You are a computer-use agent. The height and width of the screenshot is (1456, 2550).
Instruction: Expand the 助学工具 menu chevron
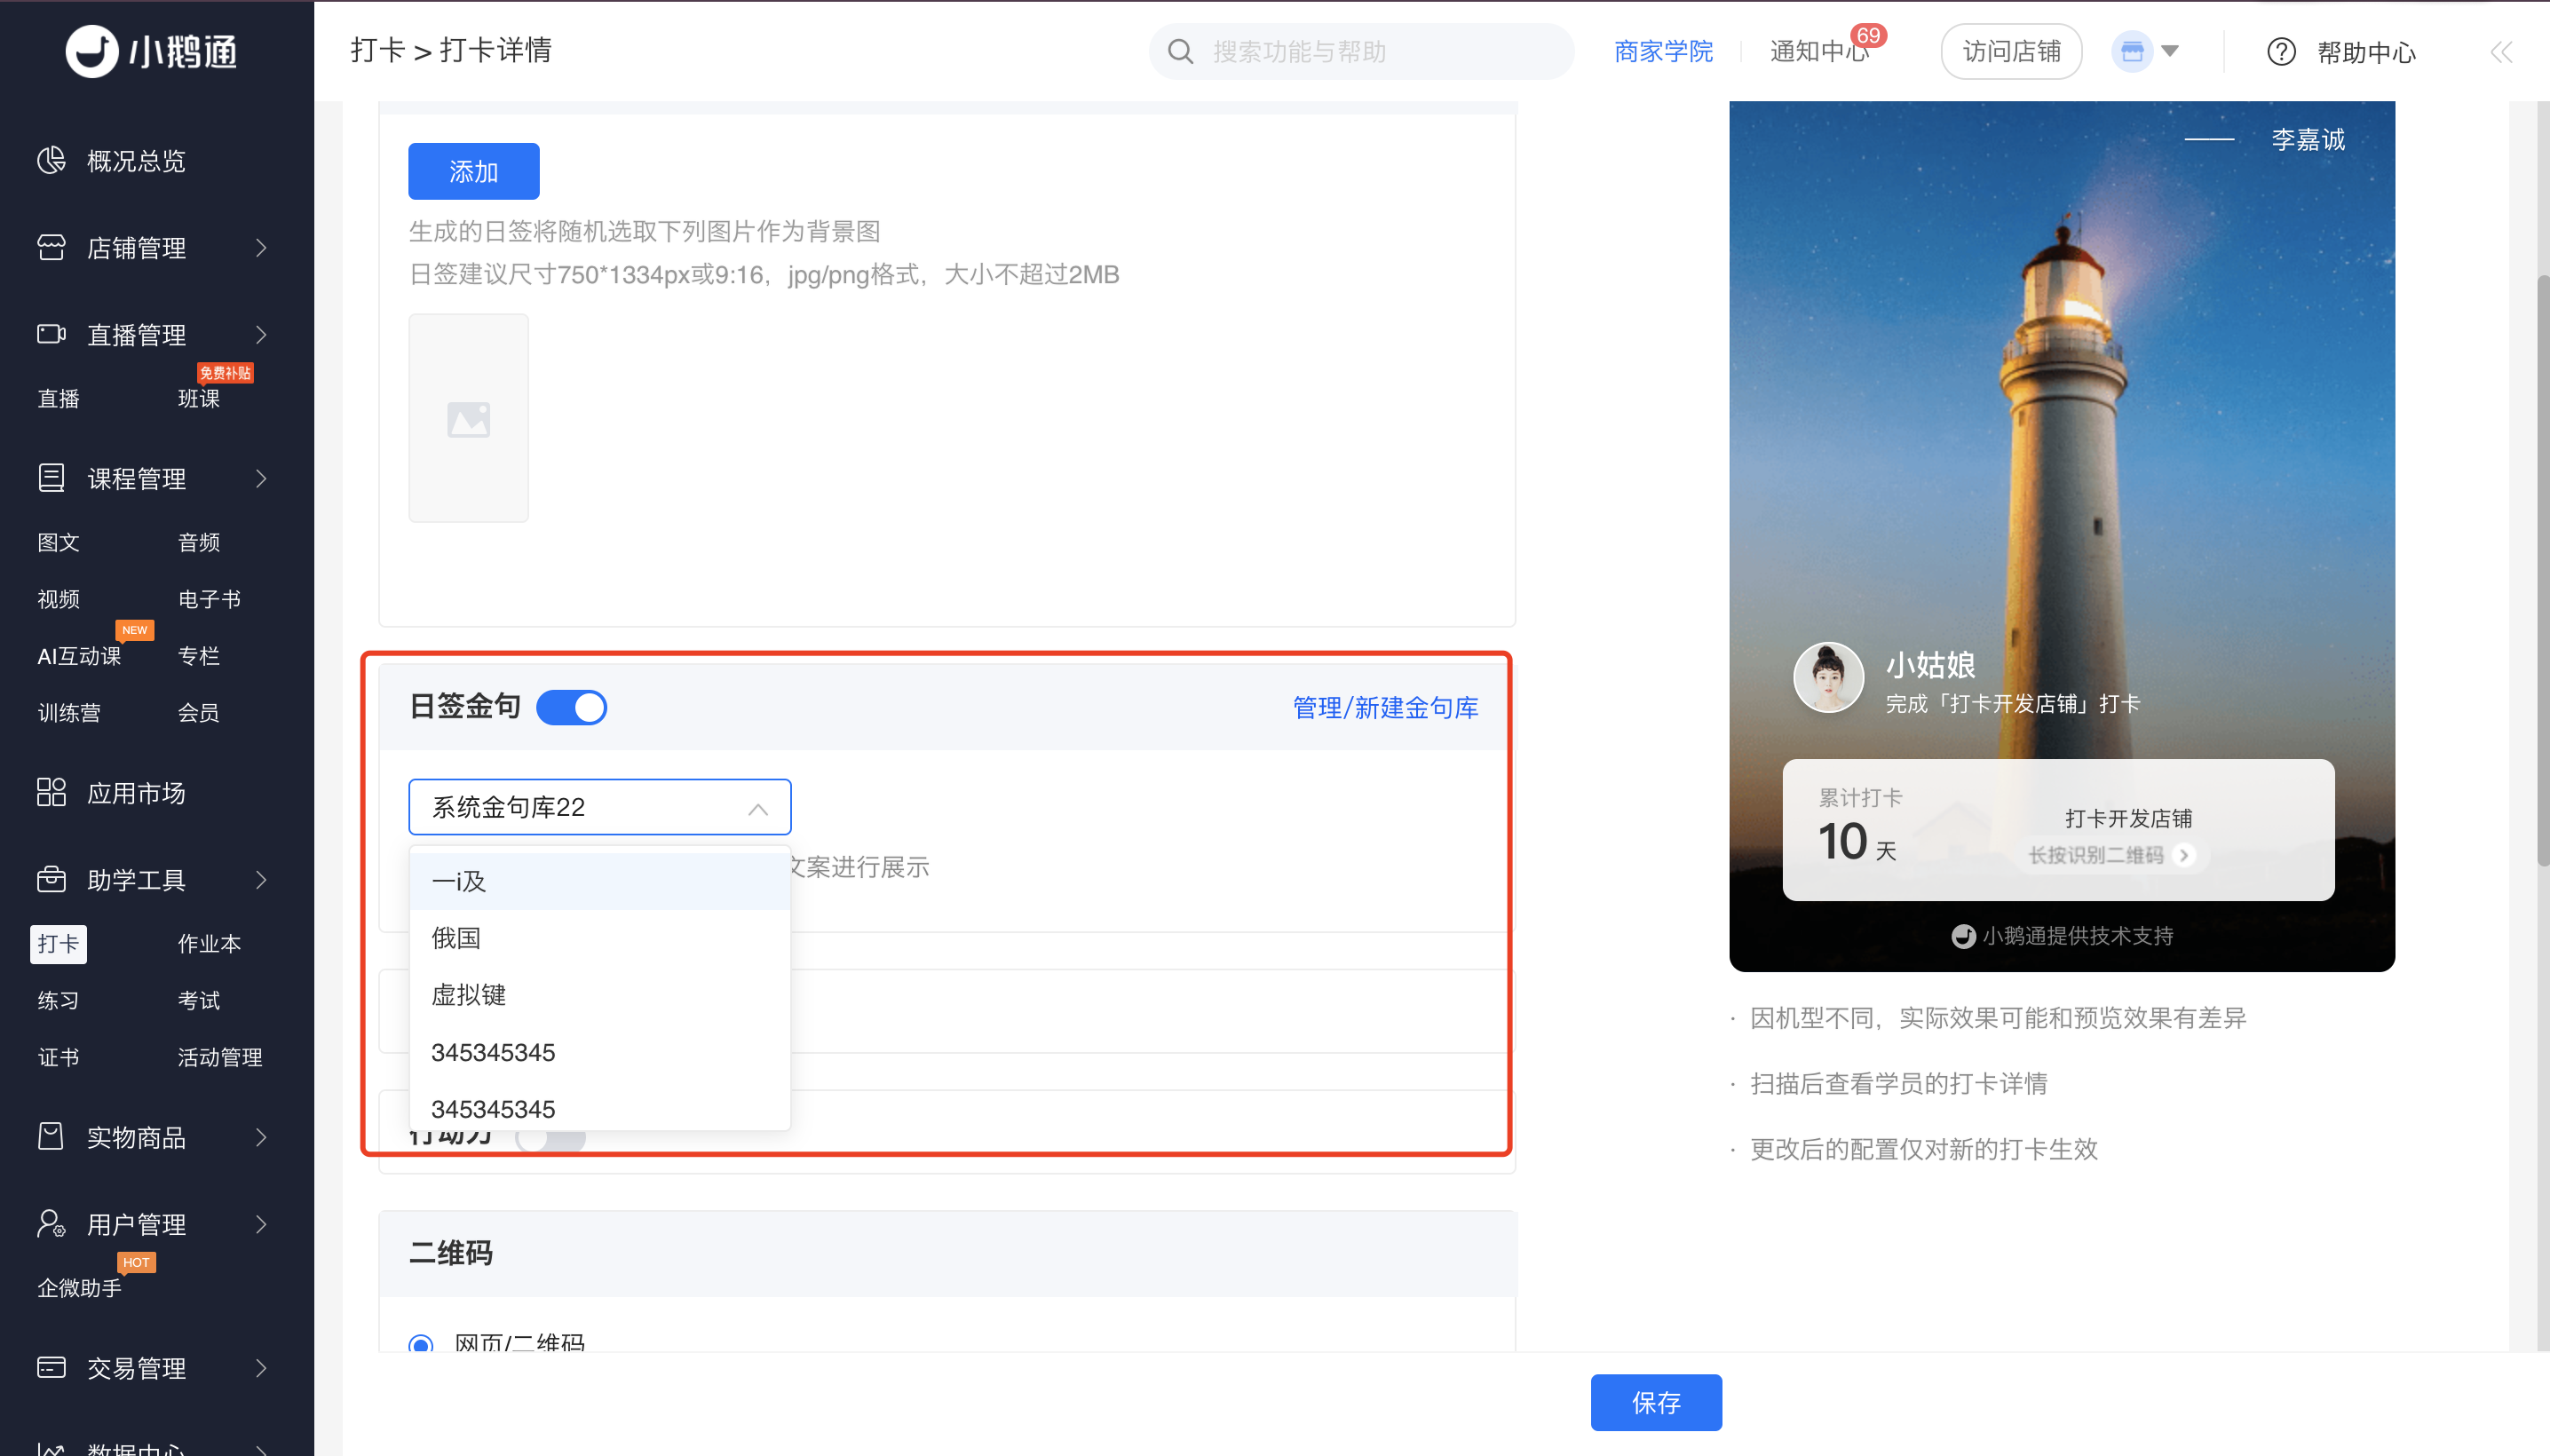pyautogui.click(x=261, y=879)
